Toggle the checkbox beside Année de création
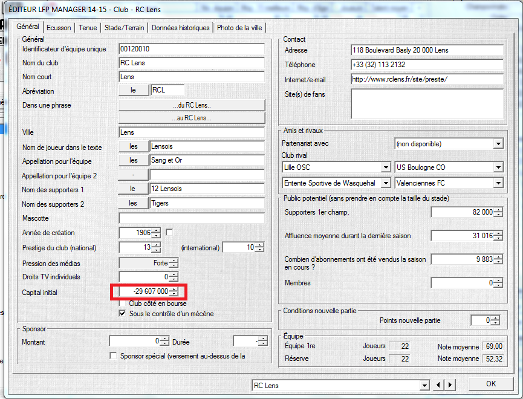 point(169,232)
